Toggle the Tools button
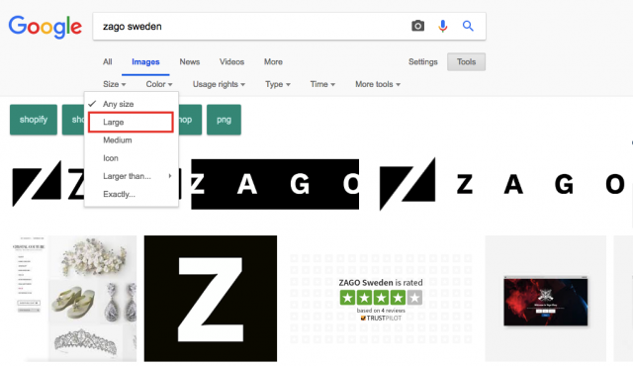This screenshot has width=633, height=366. (466, 62)
